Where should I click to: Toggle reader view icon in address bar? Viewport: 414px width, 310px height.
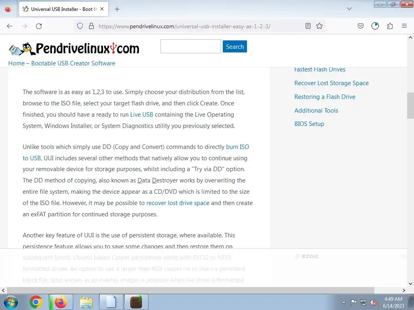pos(308,26)
